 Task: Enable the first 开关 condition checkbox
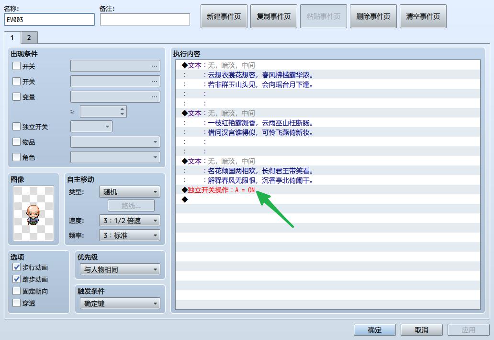16,66
